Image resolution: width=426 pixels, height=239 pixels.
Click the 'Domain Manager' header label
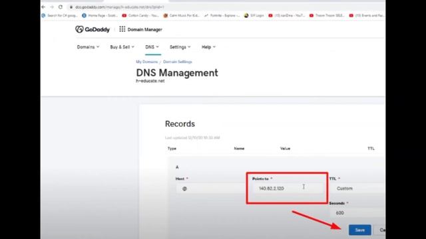point(145,29)
